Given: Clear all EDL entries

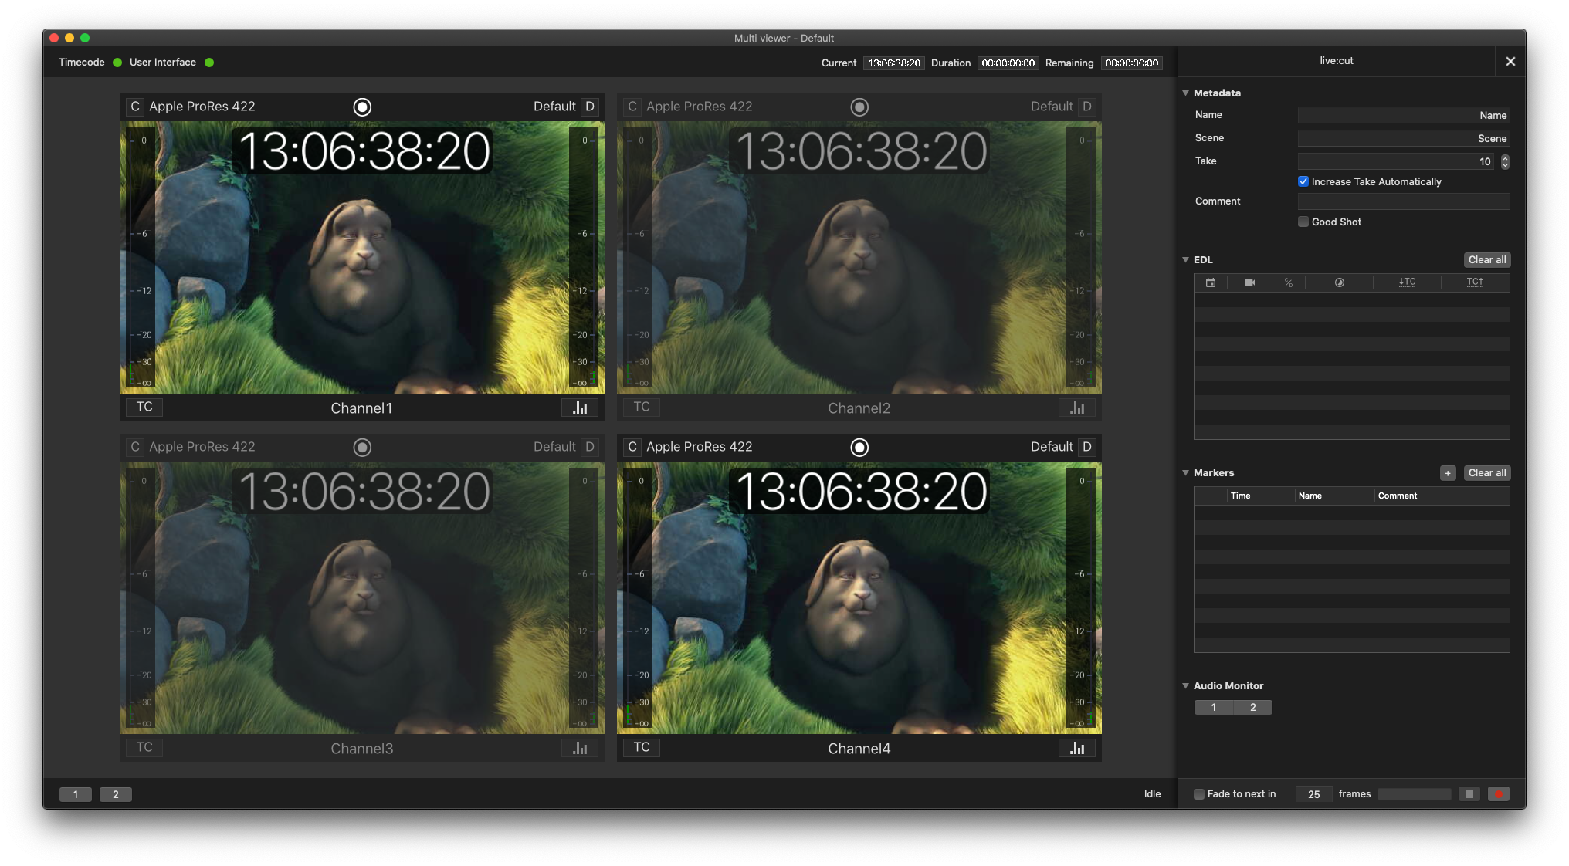Looking at the screenshot, I should click(1487, 260).
